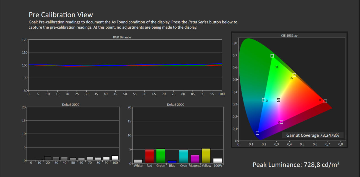Select the 100 grayscale DeltaE bar
Image resolution: width=360 pixels, height=177 pixels.
point(115,158)
